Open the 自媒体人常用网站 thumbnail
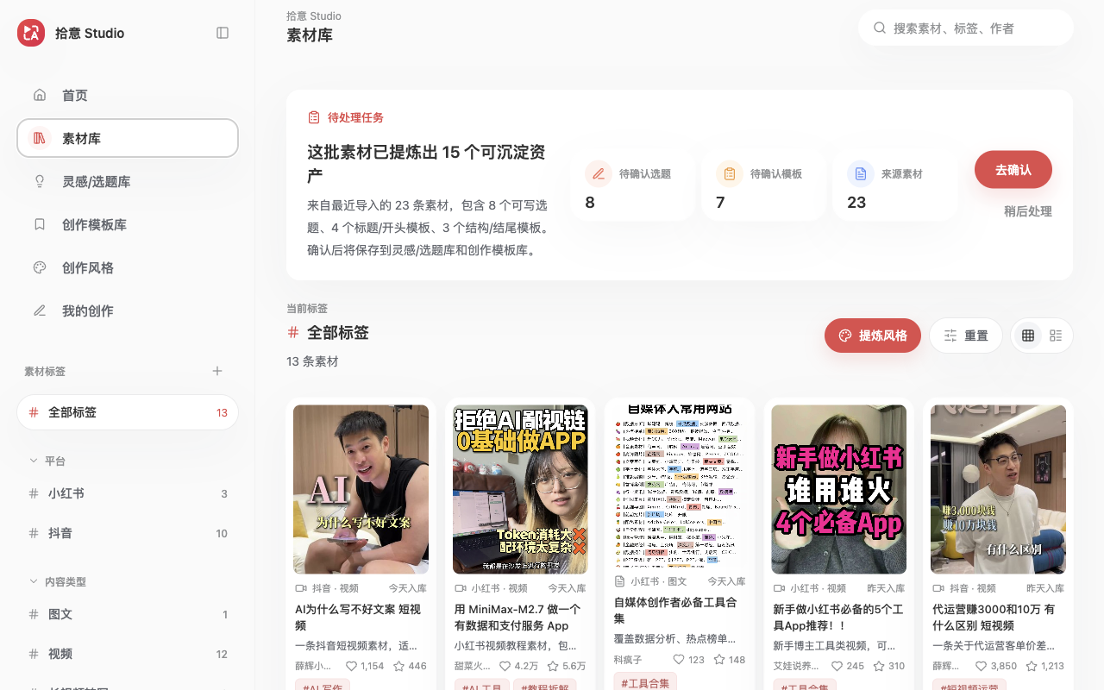 pyautogui.click(x=680, y=486)
